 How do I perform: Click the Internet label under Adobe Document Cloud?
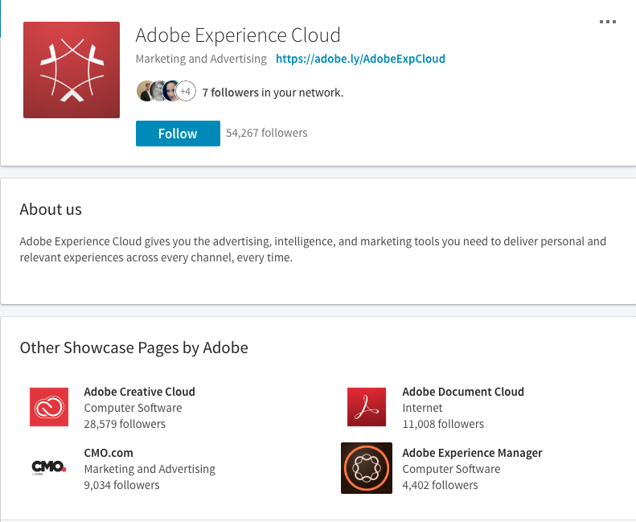click(422, 408)
